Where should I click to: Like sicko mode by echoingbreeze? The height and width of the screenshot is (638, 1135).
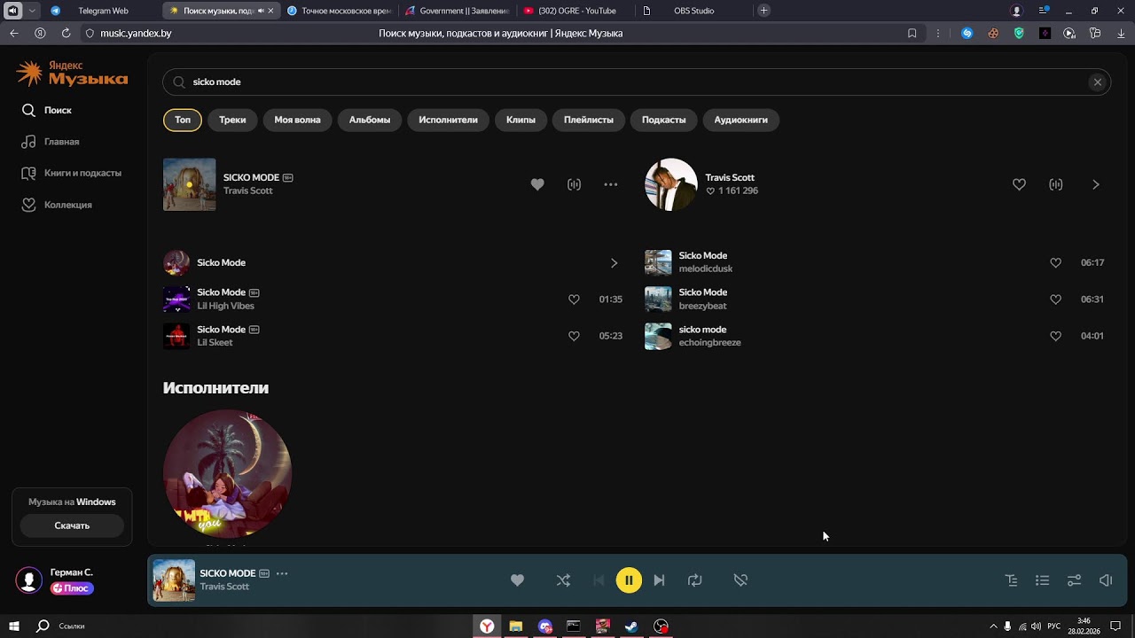[x=1055, y=337]
